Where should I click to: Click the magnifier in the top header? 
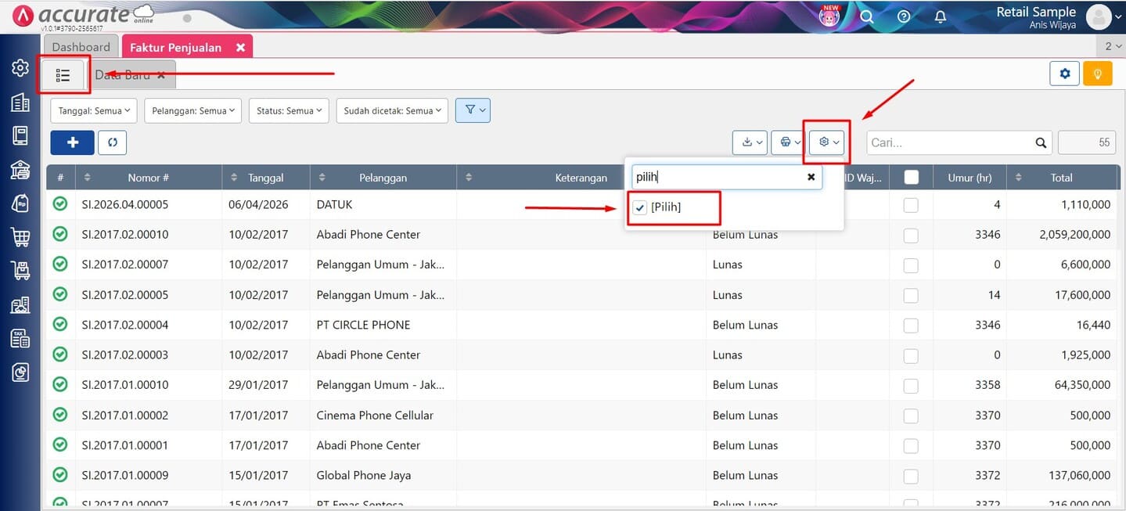[x=866, y=16]
